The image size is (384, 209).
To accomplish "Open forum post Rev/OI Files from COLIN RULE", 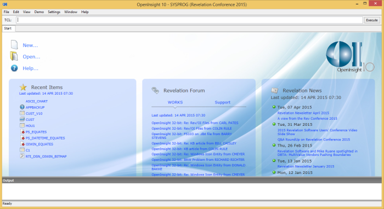I will pos(191,128).
